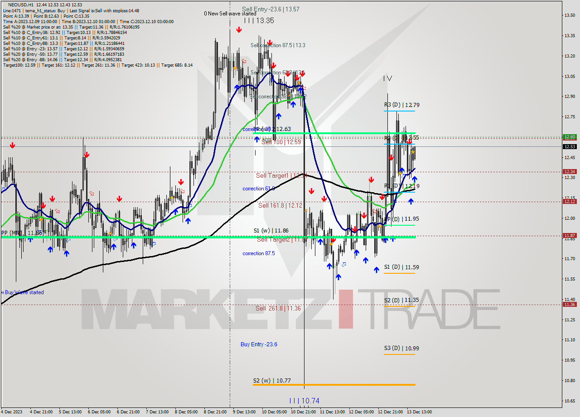Click the 'Point A:13.39' info line
Viewport: 580px width, 417px height.
pos(18,16)
